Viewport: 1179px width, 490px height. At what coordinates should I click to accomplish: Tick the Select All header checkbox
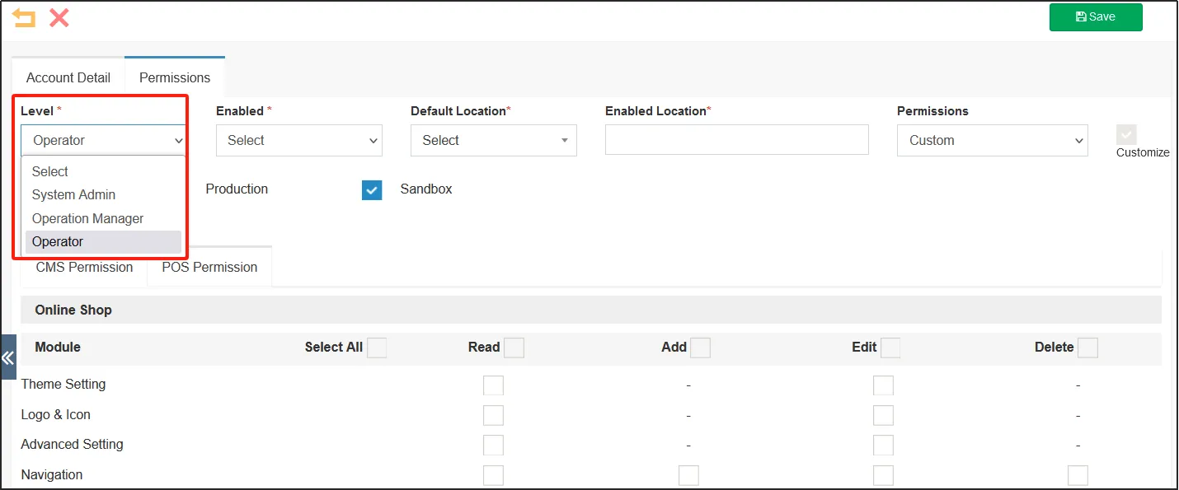coord(377,348)
